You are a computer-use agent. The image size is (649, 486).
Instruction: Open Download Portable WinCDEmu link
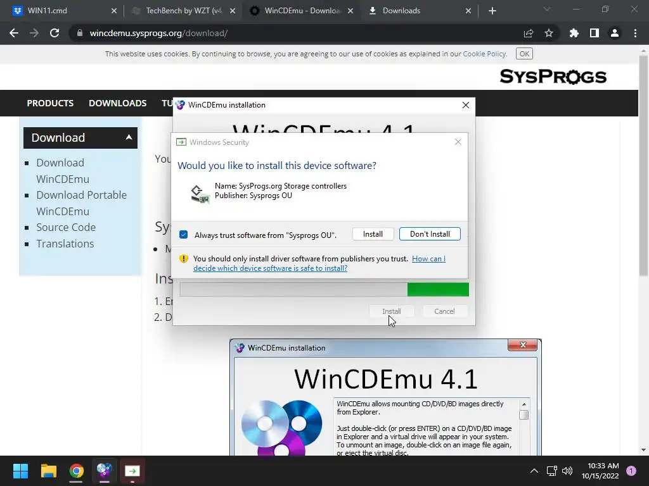click(81, 203)
